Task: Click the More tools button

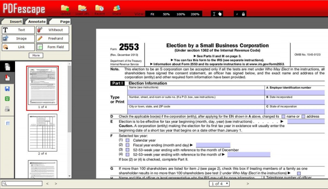Action: click(36, 55)
